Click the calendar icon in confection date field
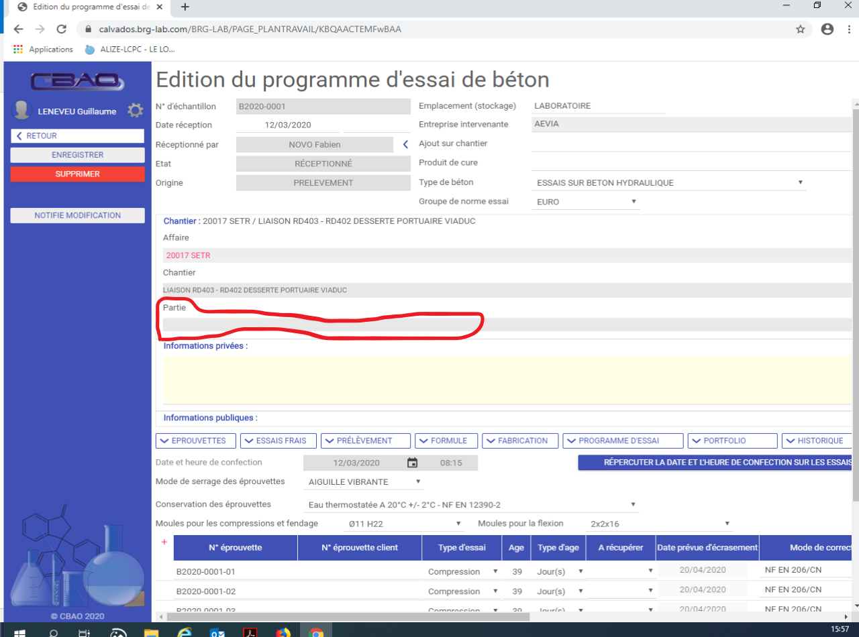Screen dimensions: 859x637 tap(413, 463)
